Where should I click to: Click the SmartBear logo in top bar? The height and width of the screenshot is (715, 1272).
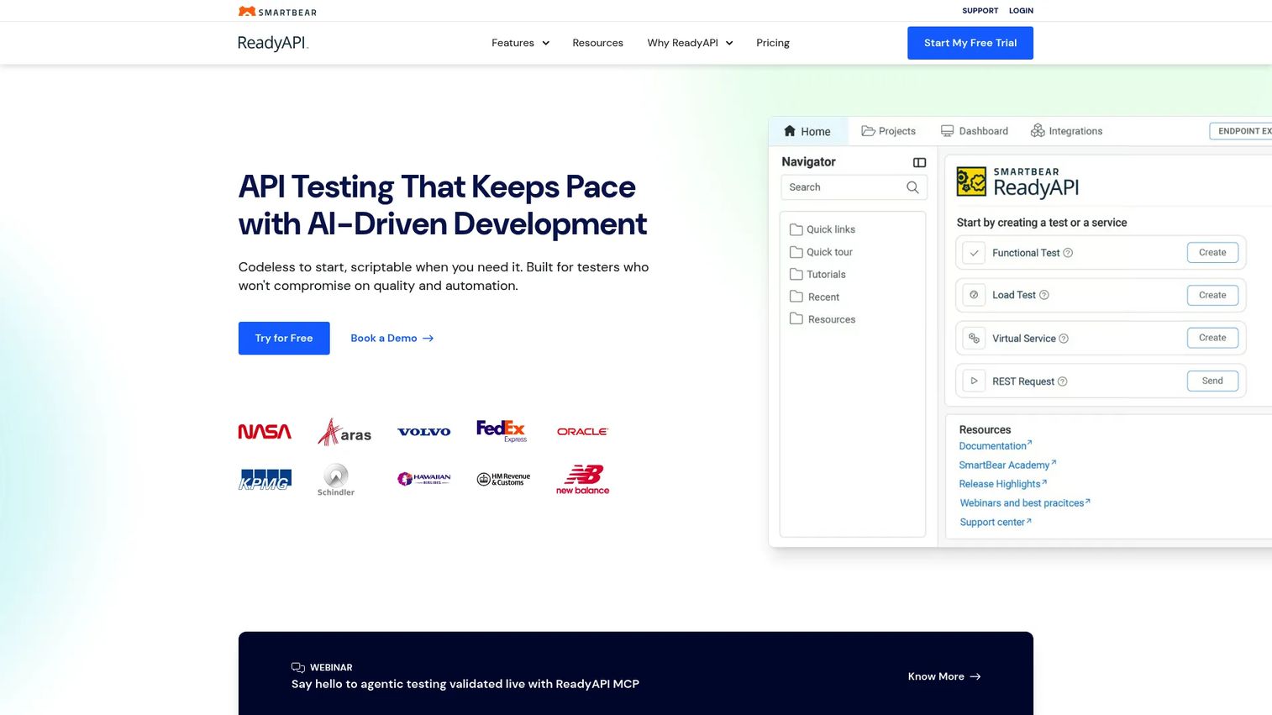click(277, 12)
